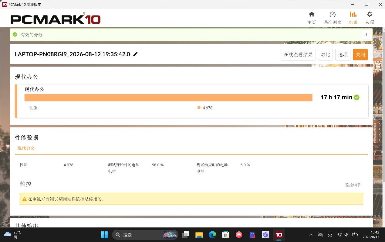The image size is (385, 242).
Task: Go to the 主页 home tab
Action: coord(312,18)
